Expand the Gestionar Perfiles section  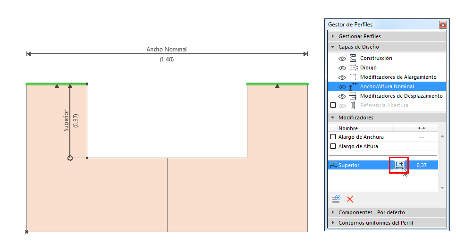[x=387, y=36]
